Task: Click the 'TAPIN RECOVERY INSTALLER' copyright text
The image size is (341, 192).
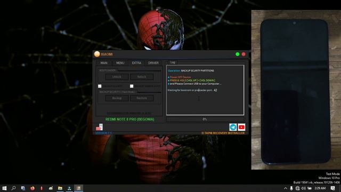Action: pos(223,133)
